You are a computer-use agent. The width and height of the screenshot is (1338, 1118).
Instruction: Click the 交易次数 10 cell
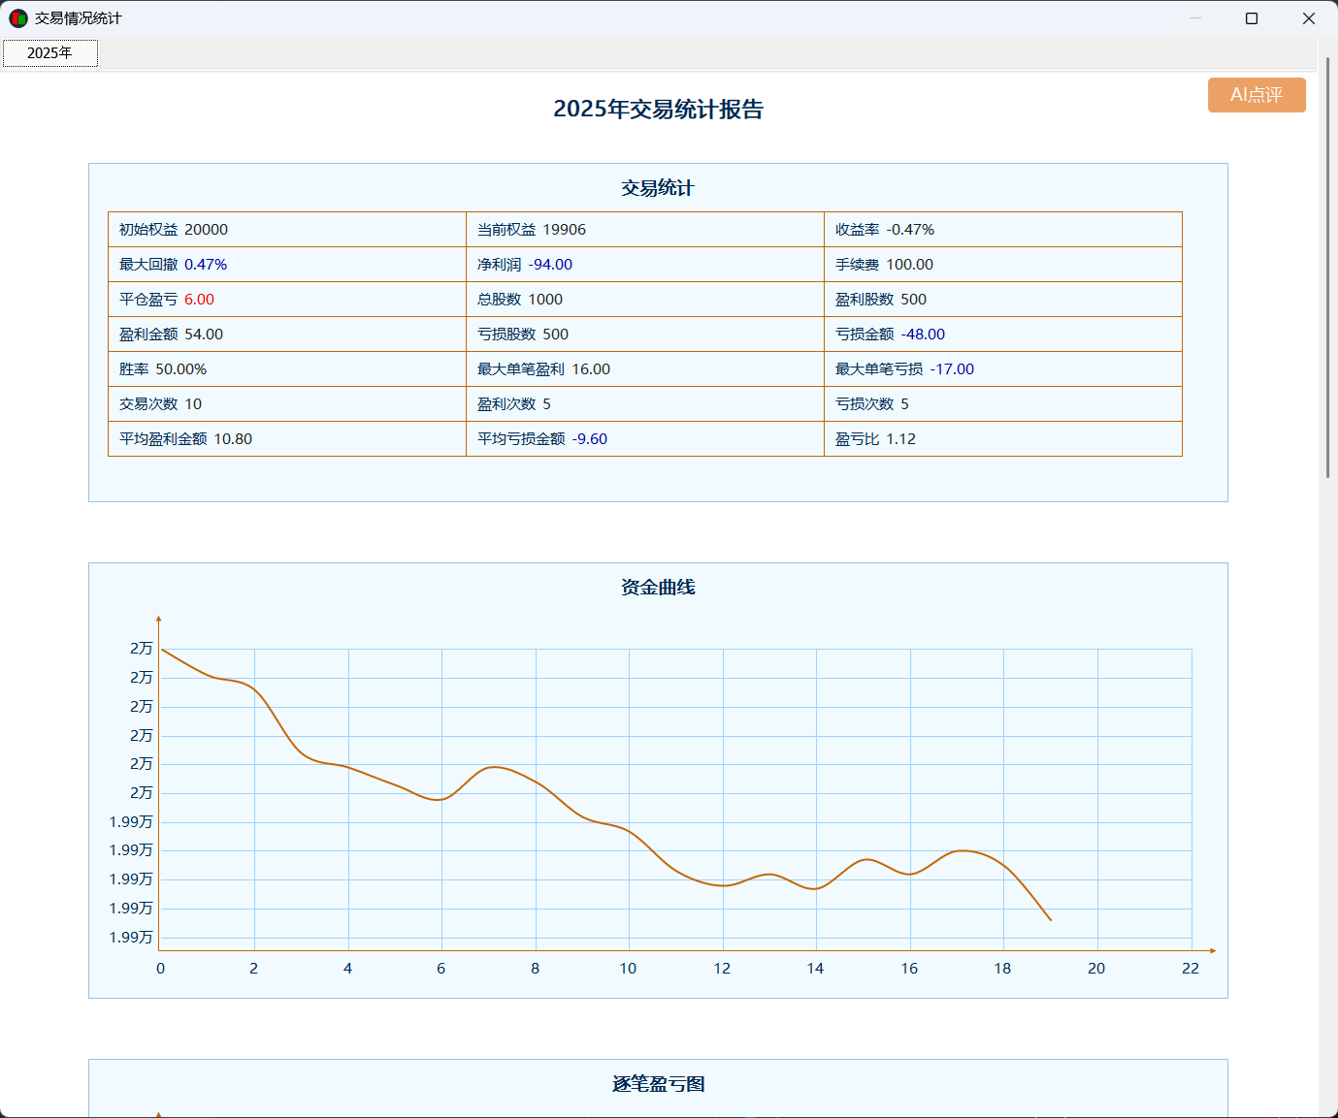(287, 404)
